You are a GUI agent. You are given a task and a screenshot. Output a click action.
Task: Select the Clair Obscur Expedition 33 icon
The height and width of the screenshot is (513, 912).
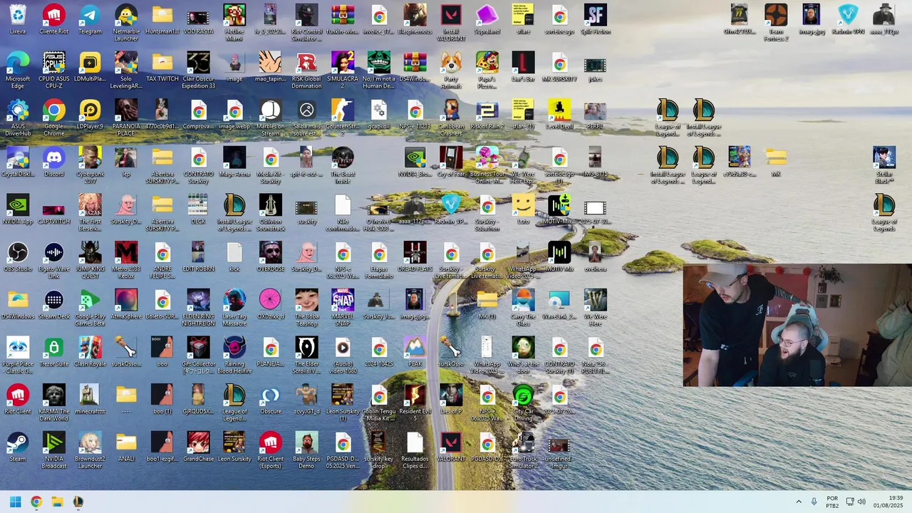coord(198,71)
